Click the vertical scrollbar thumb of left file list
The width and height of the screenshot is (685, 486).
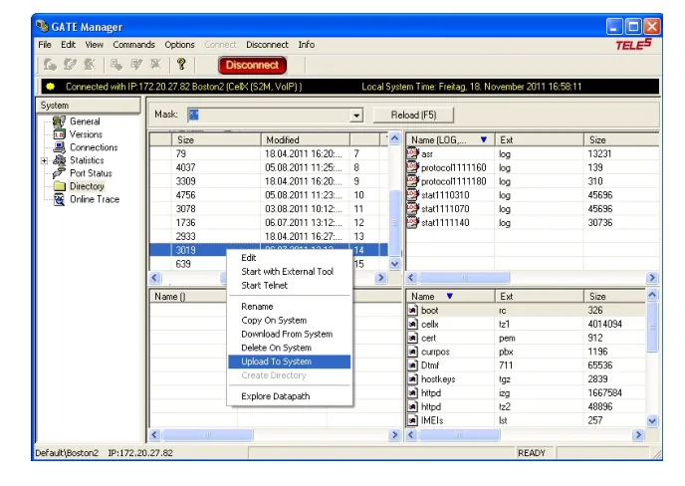coord(394,222)
